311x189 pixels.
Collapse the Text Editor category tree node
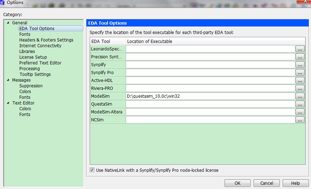coord(8,103)
